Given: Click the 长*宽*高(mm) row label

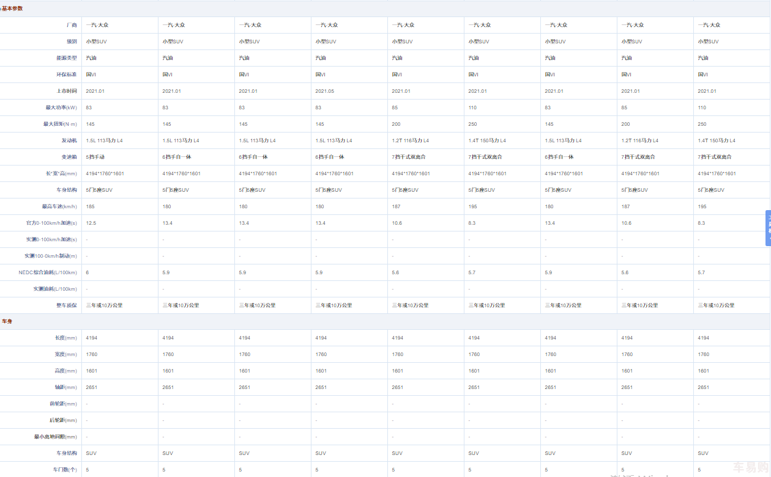Looking at the screenshot, I should pos(61,173).
